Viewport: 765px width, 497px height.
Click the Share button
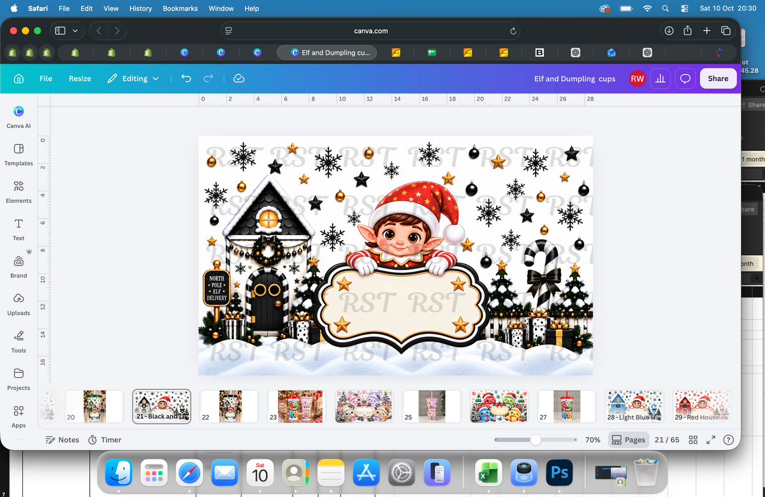click(718, 78)
